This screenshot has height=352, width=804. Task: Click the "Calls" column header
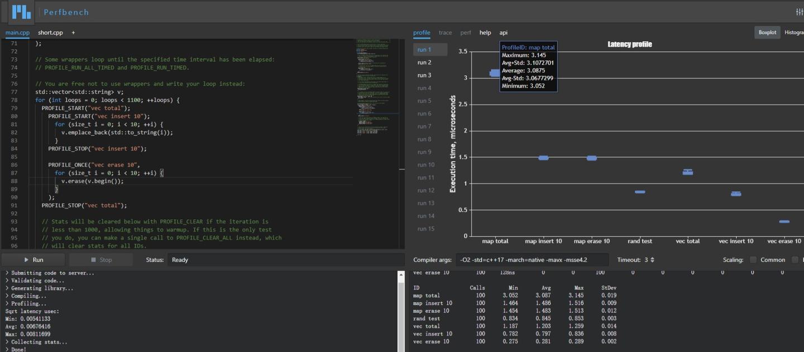pyautogui.click(x=477, y=288)
